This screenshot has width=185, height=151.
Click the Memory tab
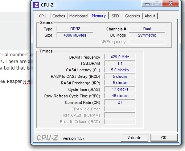99,16
